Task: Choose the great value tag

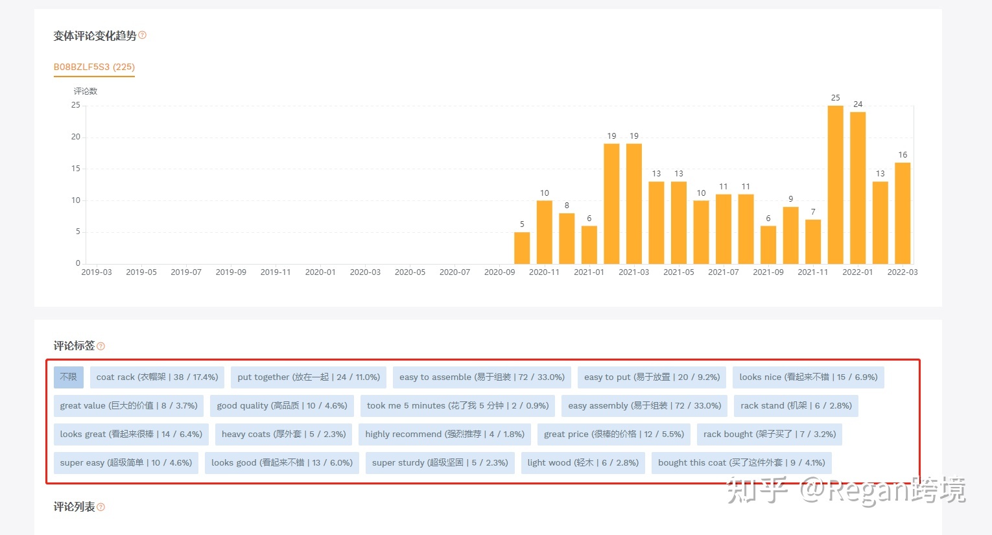Action: point(128,406)
